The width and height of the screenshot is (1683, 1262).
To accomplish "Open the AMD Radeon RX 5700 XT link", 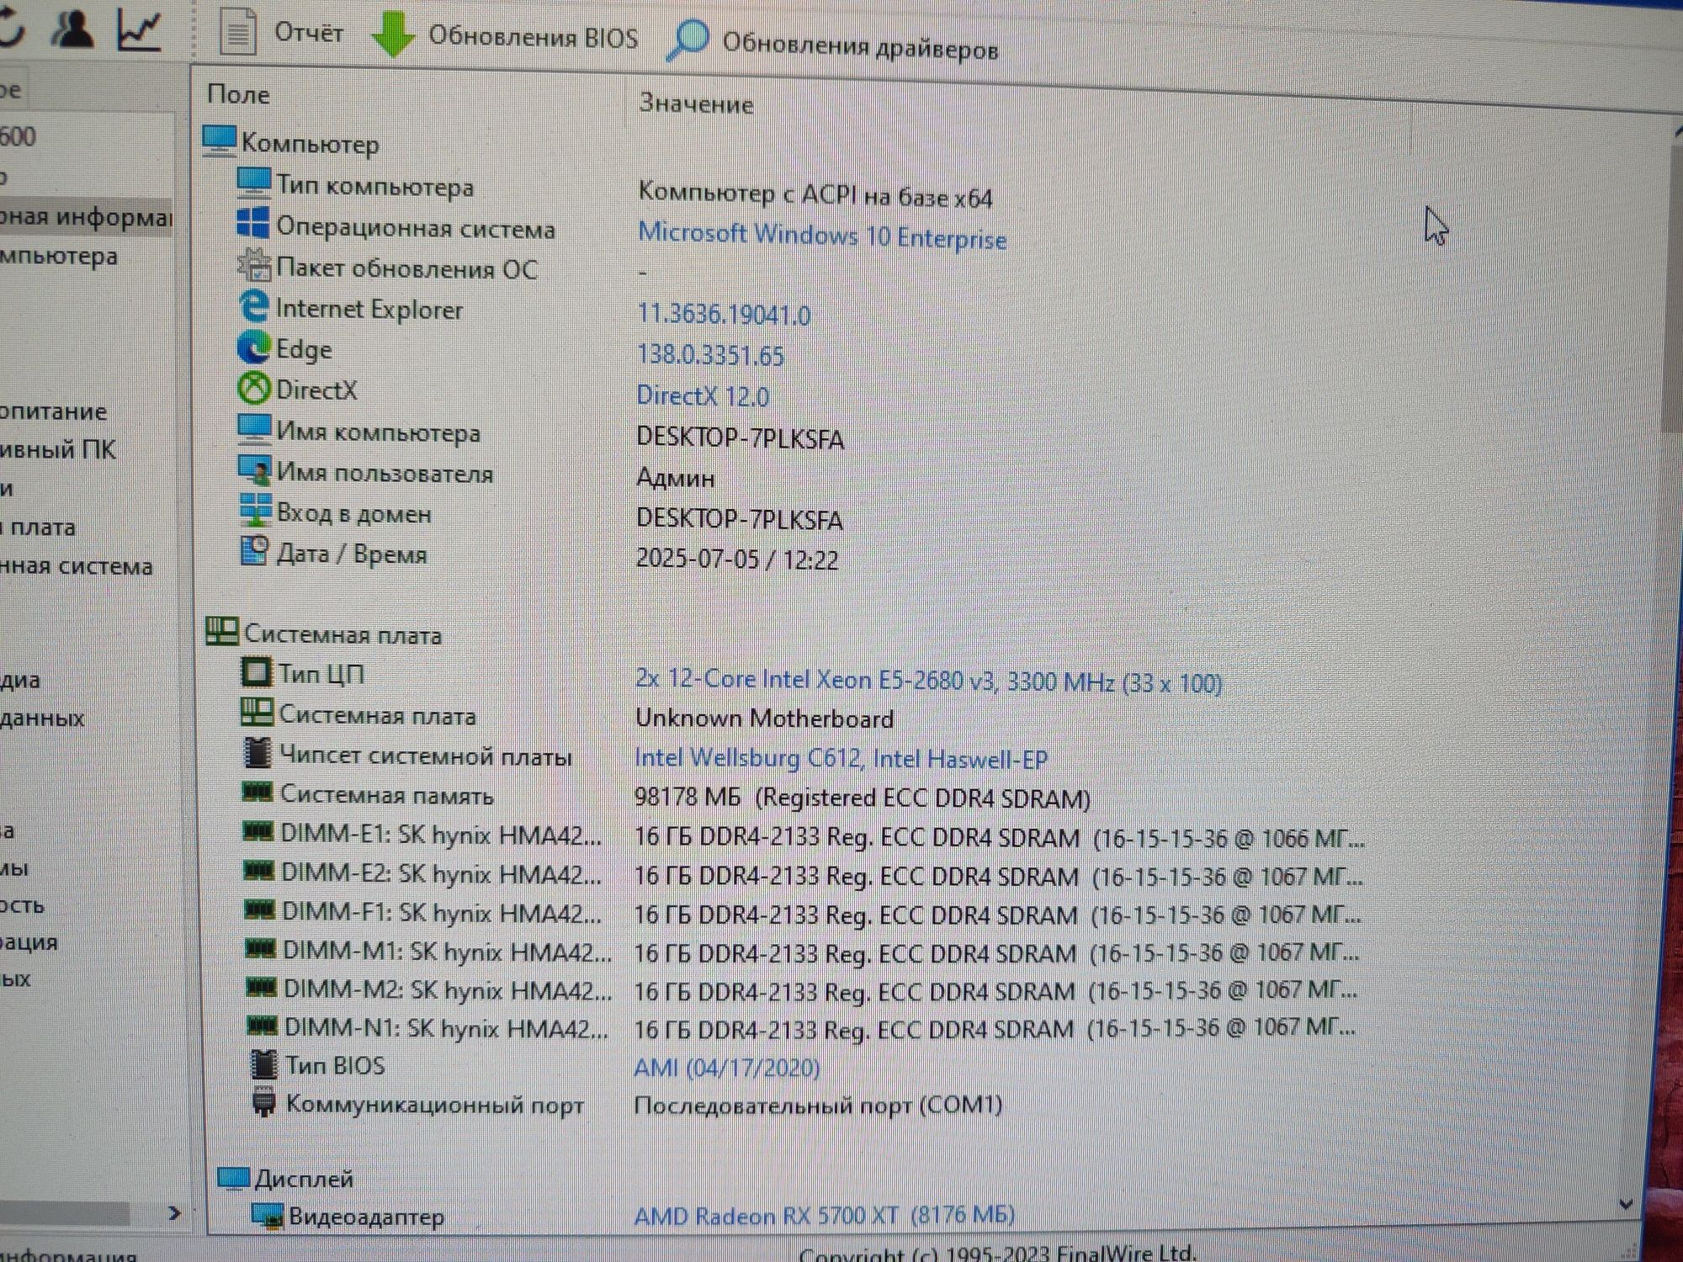I will point(825,1215).
